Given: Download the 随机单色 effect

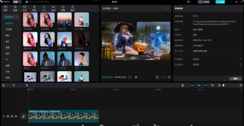Looking at the screenshot, I should coord(52,44).
